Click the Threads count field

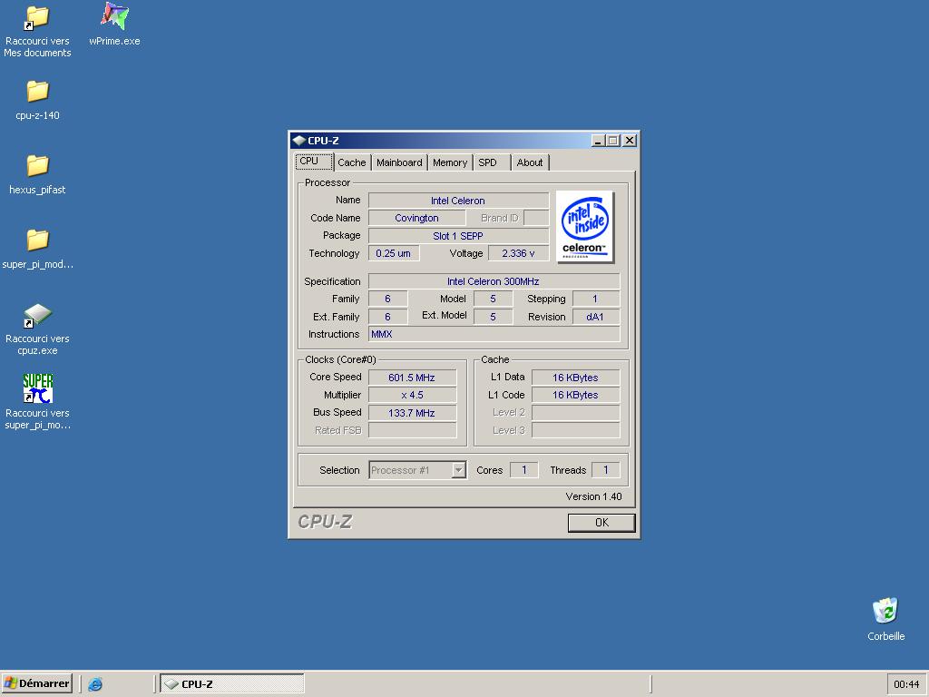click(605, 470)
